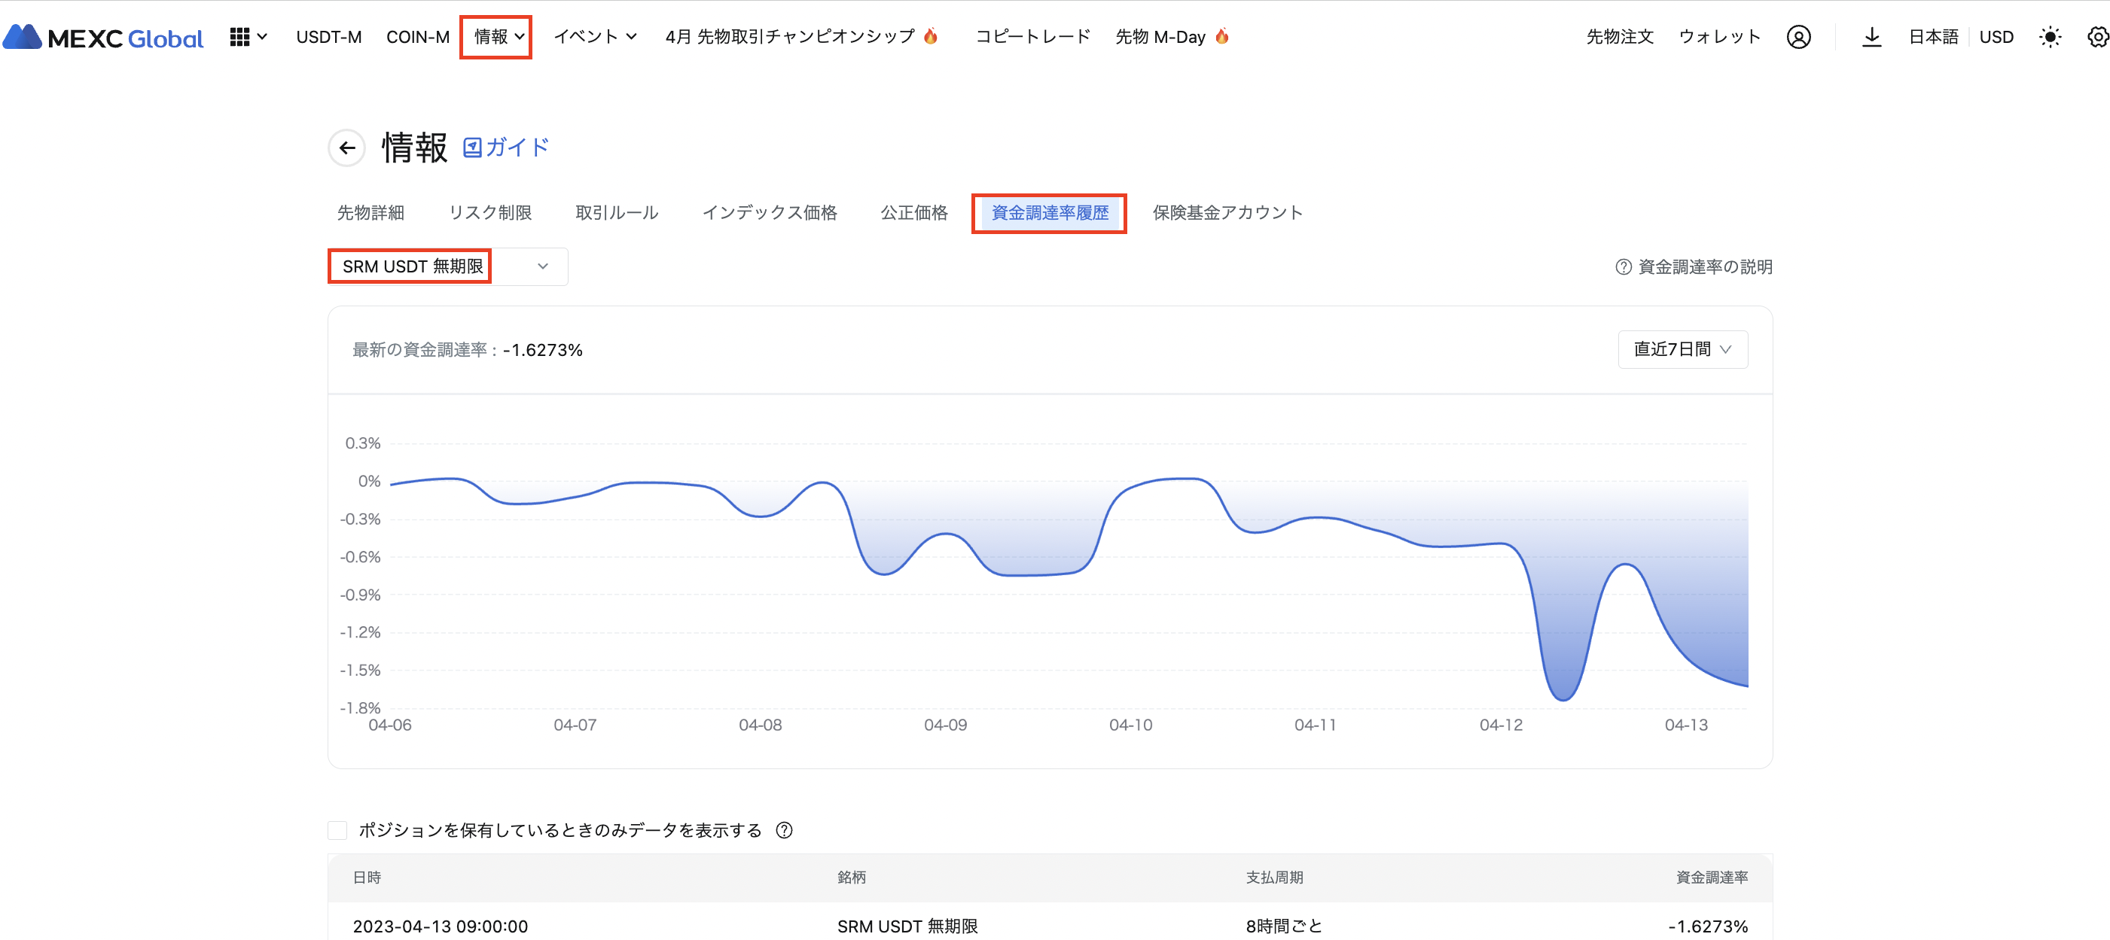The image size is (2110, 940).
Task: Click the MEXC Global logo
Action: pos(103,37)
